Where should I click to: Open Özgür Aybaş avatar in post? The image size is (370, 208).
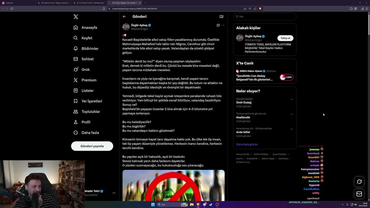click(x=126, y=27)
